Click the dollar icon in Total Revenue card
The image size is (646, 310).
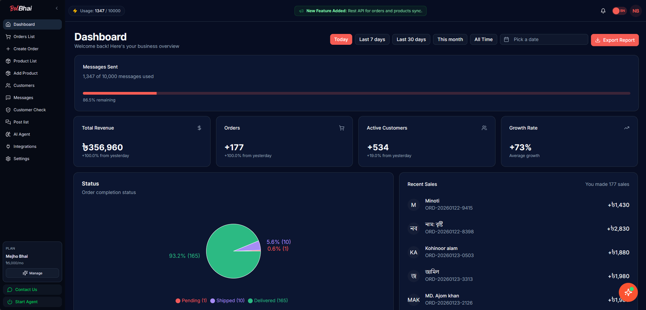point(199,128)
